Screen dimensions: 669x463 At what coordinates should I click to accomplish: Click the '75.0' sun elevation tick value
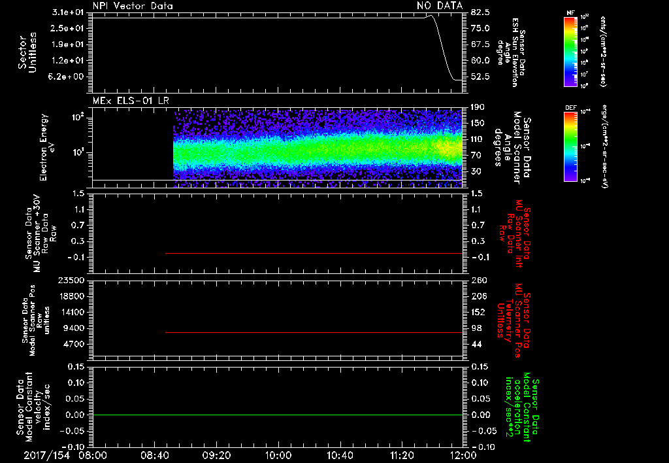tap(480, 28)
